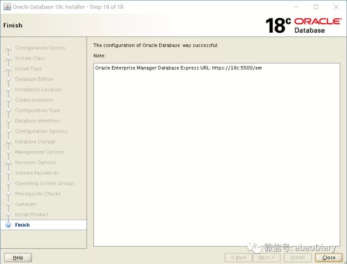Click the Finish step bullet icon
This screenshot has height=264, width=347.
tap(8, 225)
